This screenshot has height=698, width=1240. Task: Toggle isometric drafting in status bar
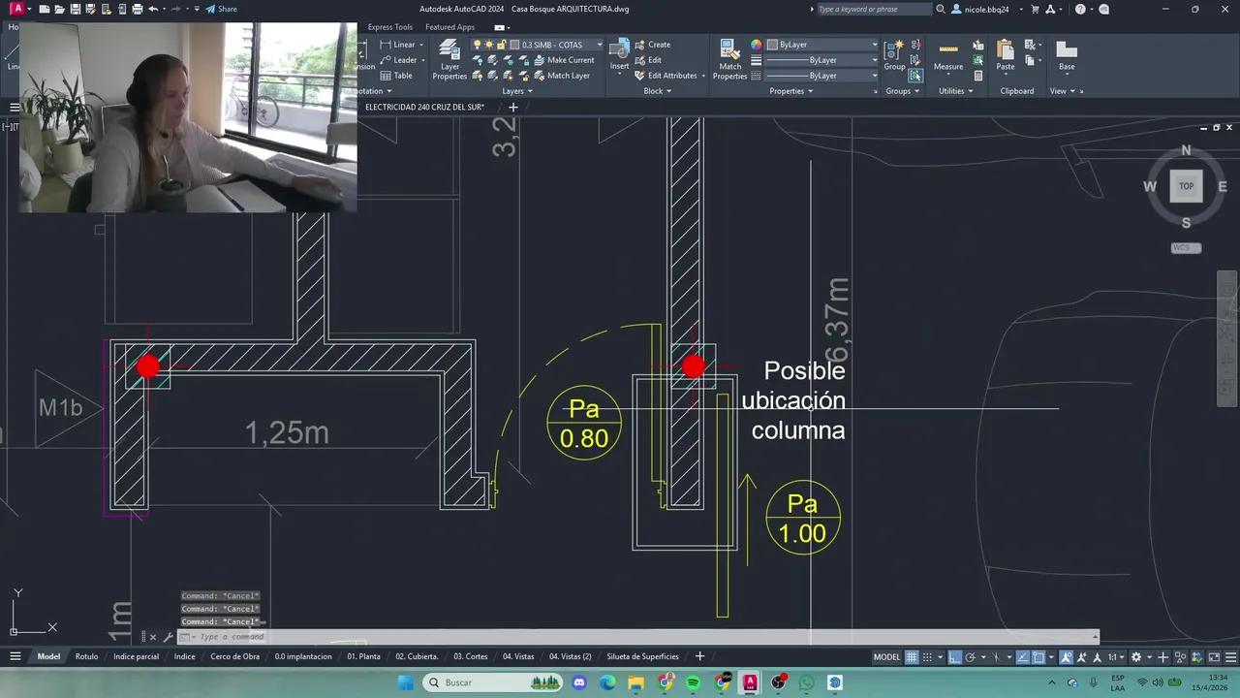coord(997,656)
